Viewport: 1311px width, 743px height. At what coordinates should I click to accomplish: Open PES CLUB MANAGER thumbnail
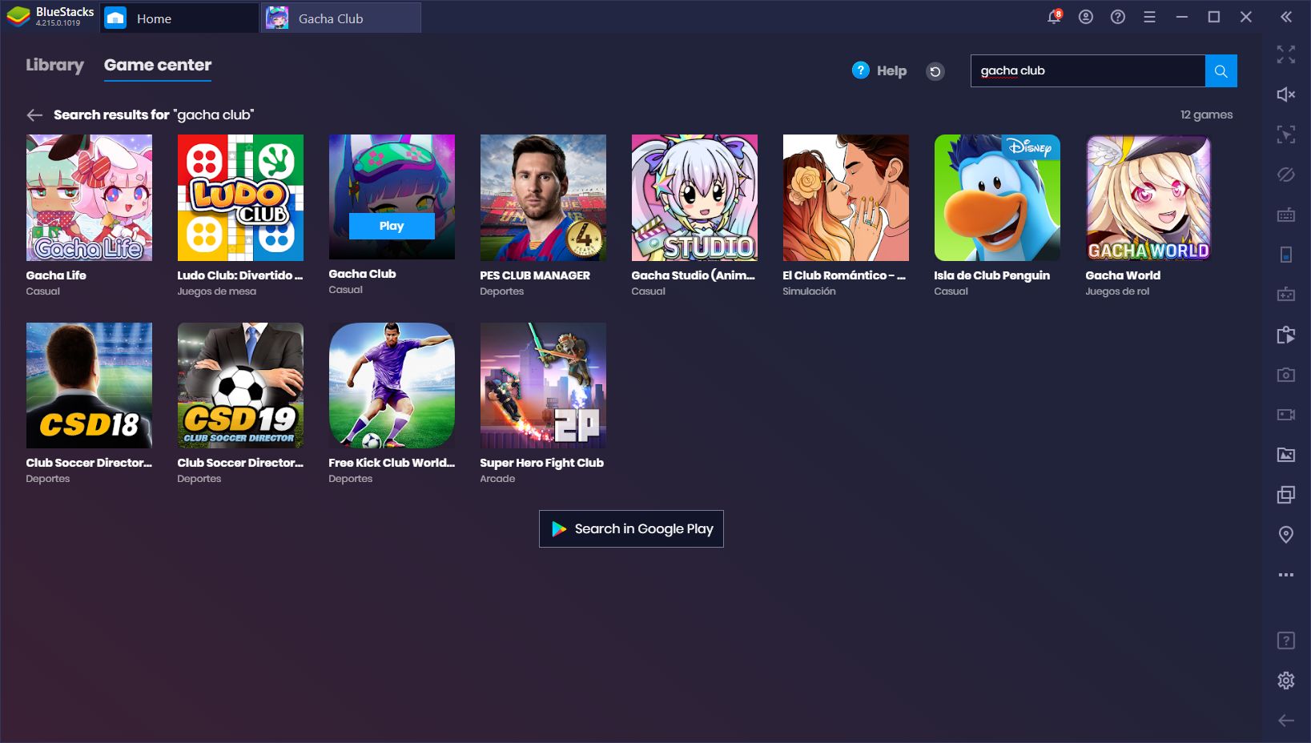point(543,198)
